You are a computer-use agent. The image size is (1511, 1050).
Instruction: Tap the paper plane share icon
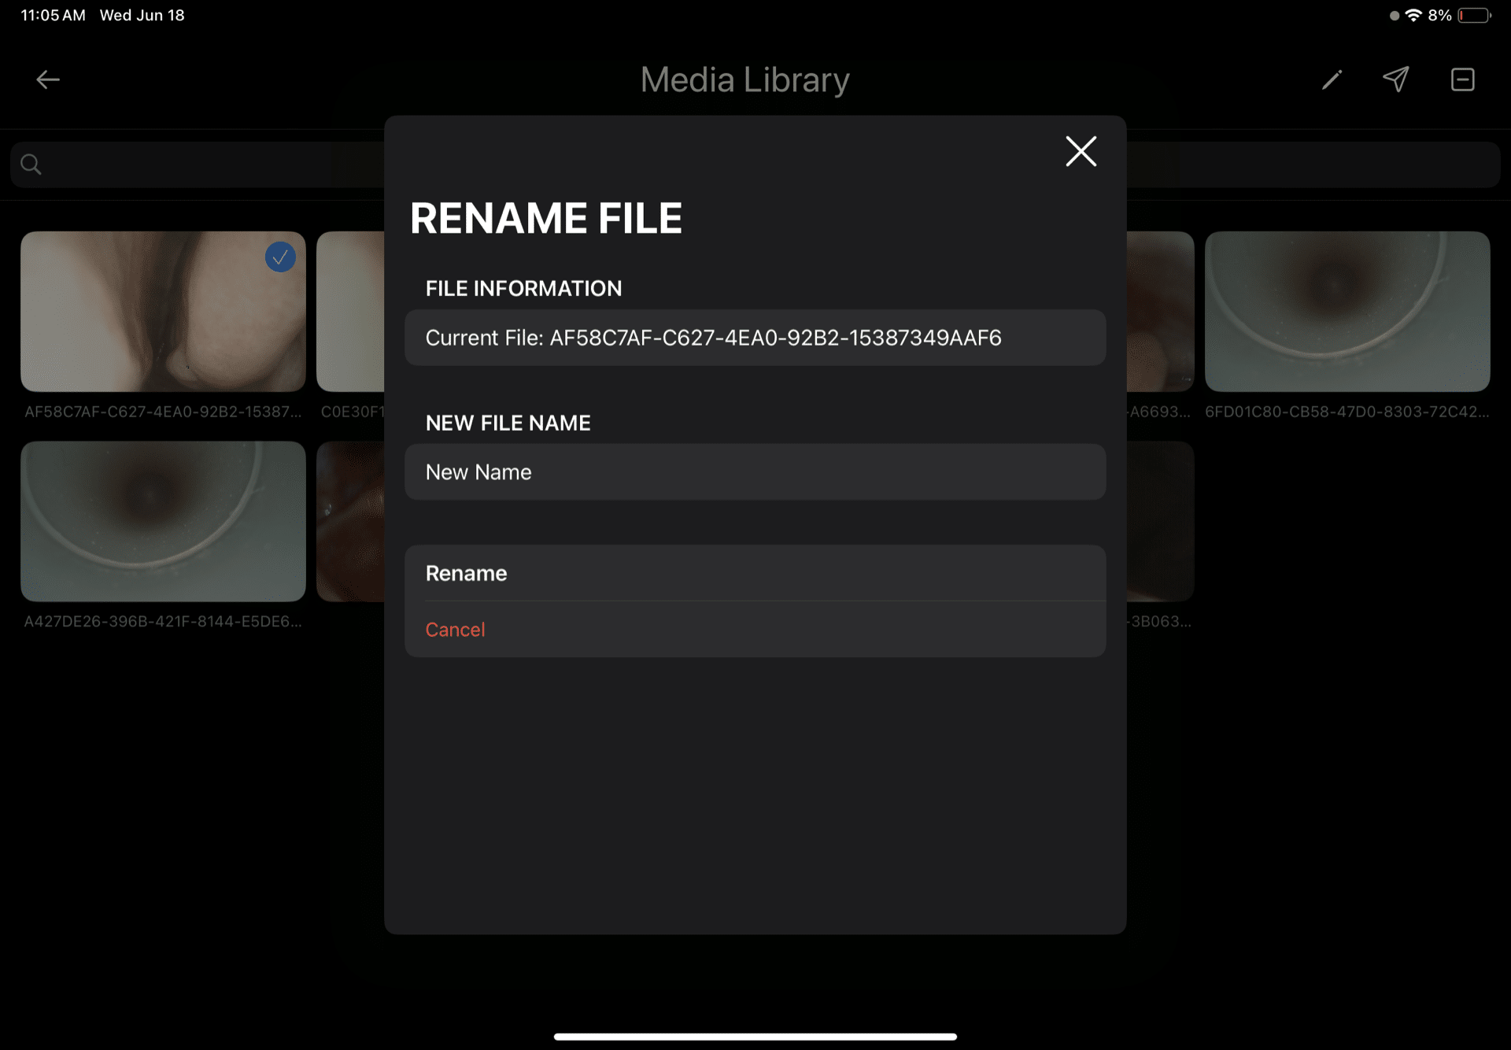(1396, 79)
